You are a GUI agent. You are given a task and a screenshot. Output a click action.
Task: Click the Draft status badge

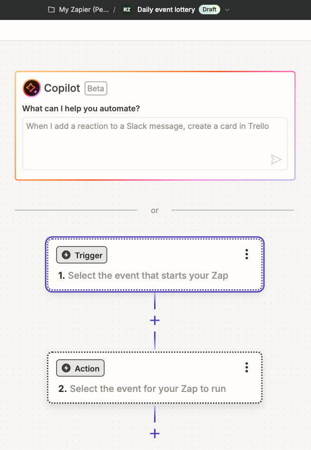[x=209, y=10]
